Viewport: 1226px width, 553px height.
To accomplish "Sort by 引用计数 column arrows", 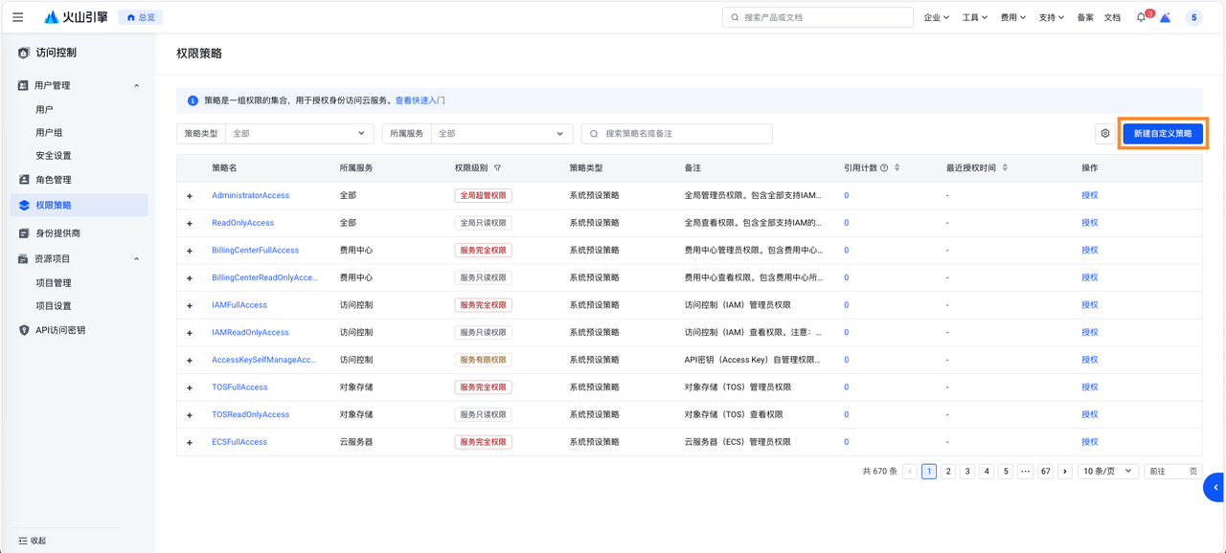I will click(x=897, y=168).
